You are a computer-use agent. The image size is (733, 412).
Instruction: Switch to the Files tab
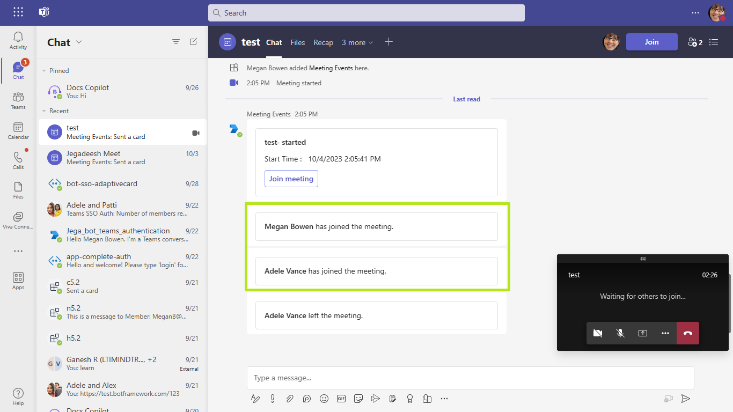[298, 42]
